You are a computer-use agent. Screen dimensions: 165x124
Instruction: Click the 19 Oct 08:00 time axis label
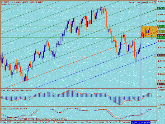coord(85,122)
